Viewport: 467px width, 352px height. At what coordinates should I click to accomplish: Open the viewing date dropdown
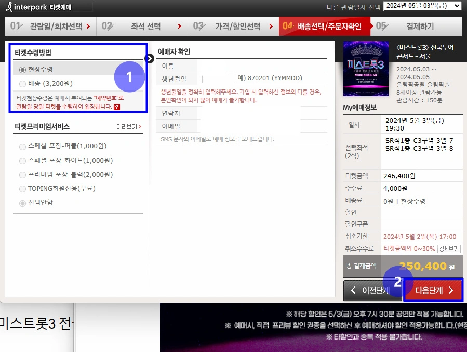point(423,6)
